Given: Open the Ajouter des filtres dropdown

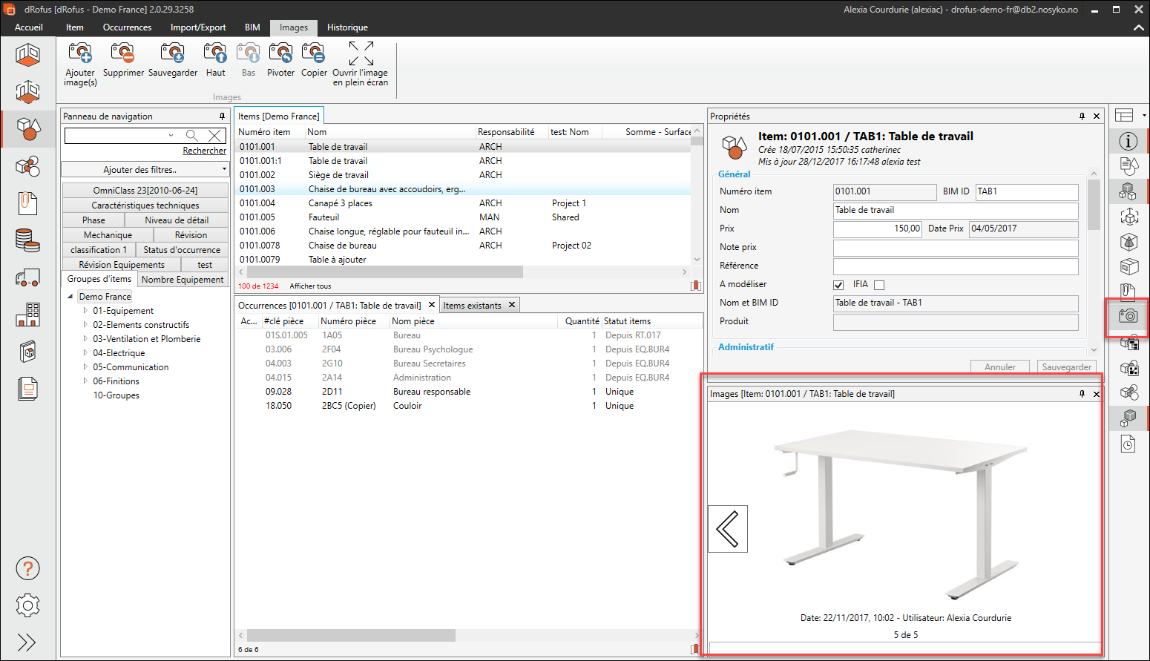Looking at the screenshot, I should pyautogui.click(x=145, y=170).
